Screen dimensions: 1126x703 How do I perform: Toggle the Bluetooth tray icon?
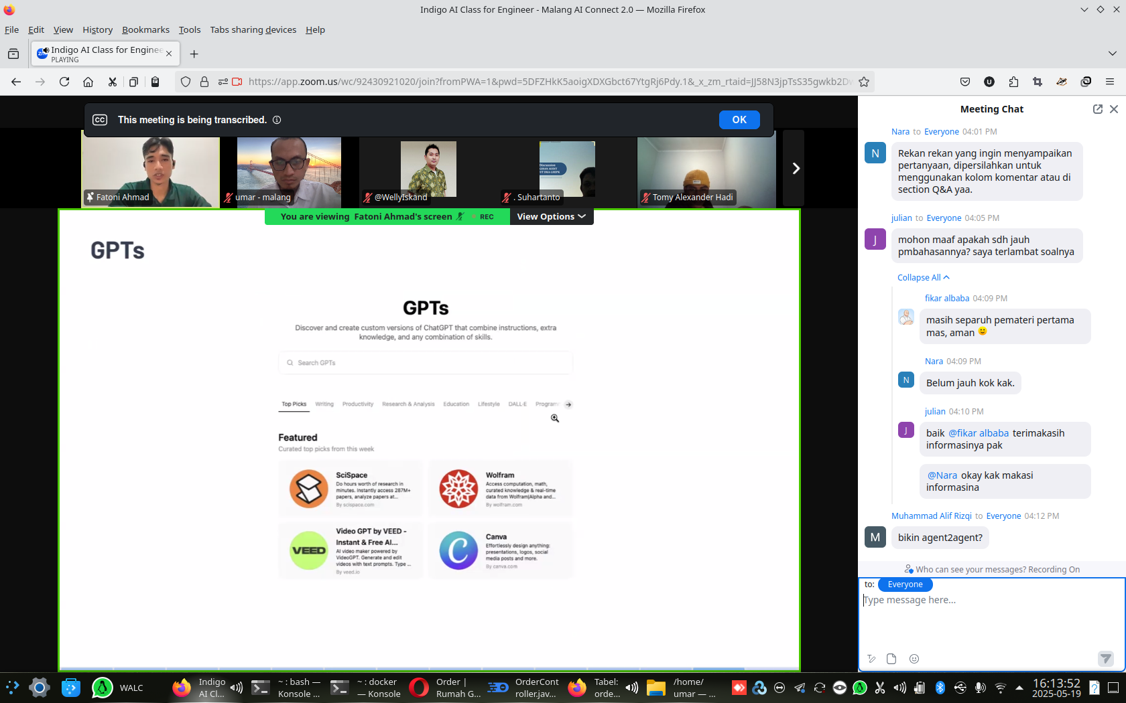940,688
